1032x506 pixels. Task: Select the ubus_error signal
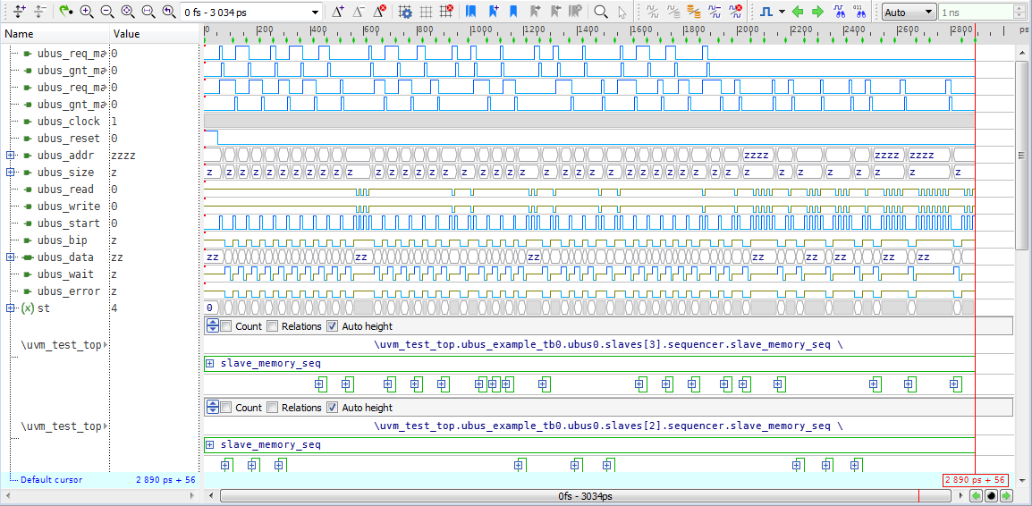click(x=69, y=291)
